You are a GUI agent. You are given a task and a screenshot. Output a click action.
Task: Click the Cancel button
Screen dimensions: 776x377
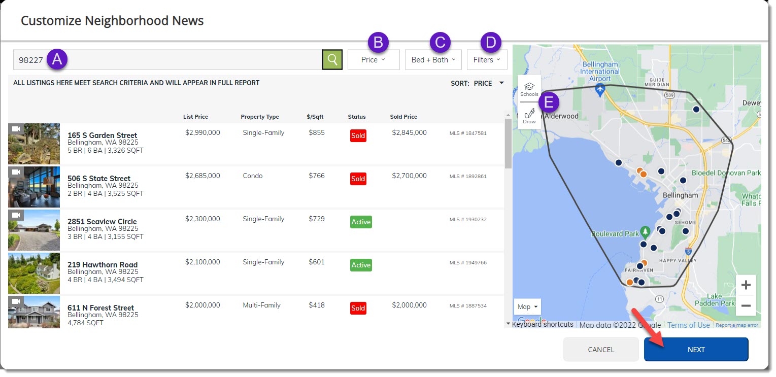click(x=601, y=349)
